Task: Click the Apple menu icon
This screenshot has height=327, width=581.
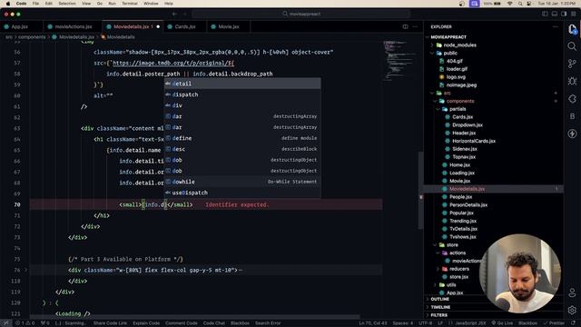Action: click(x=8, y=4)
